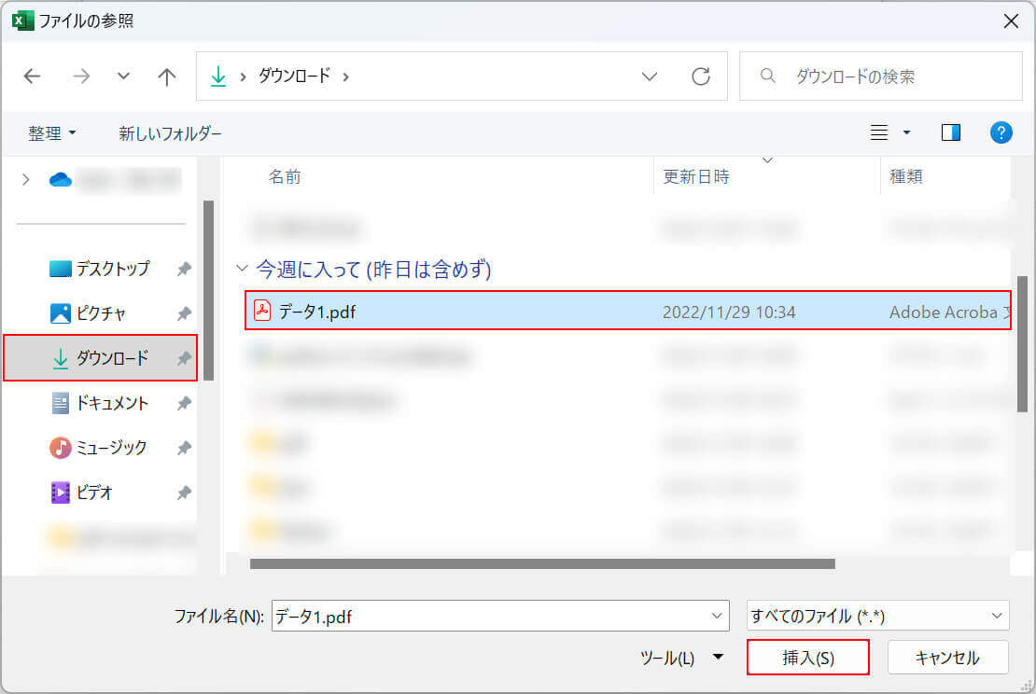Screen dimensions: 1036x694
Task: Open recent locations dropdown chevron
Action: click(123, 76)
